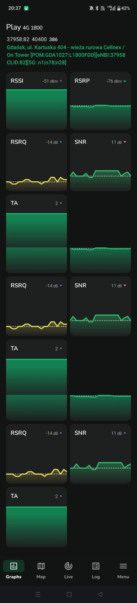The width and height of the screenshot is (137, 603).
Task: Open the Live radar view
Action: point(68,570)
